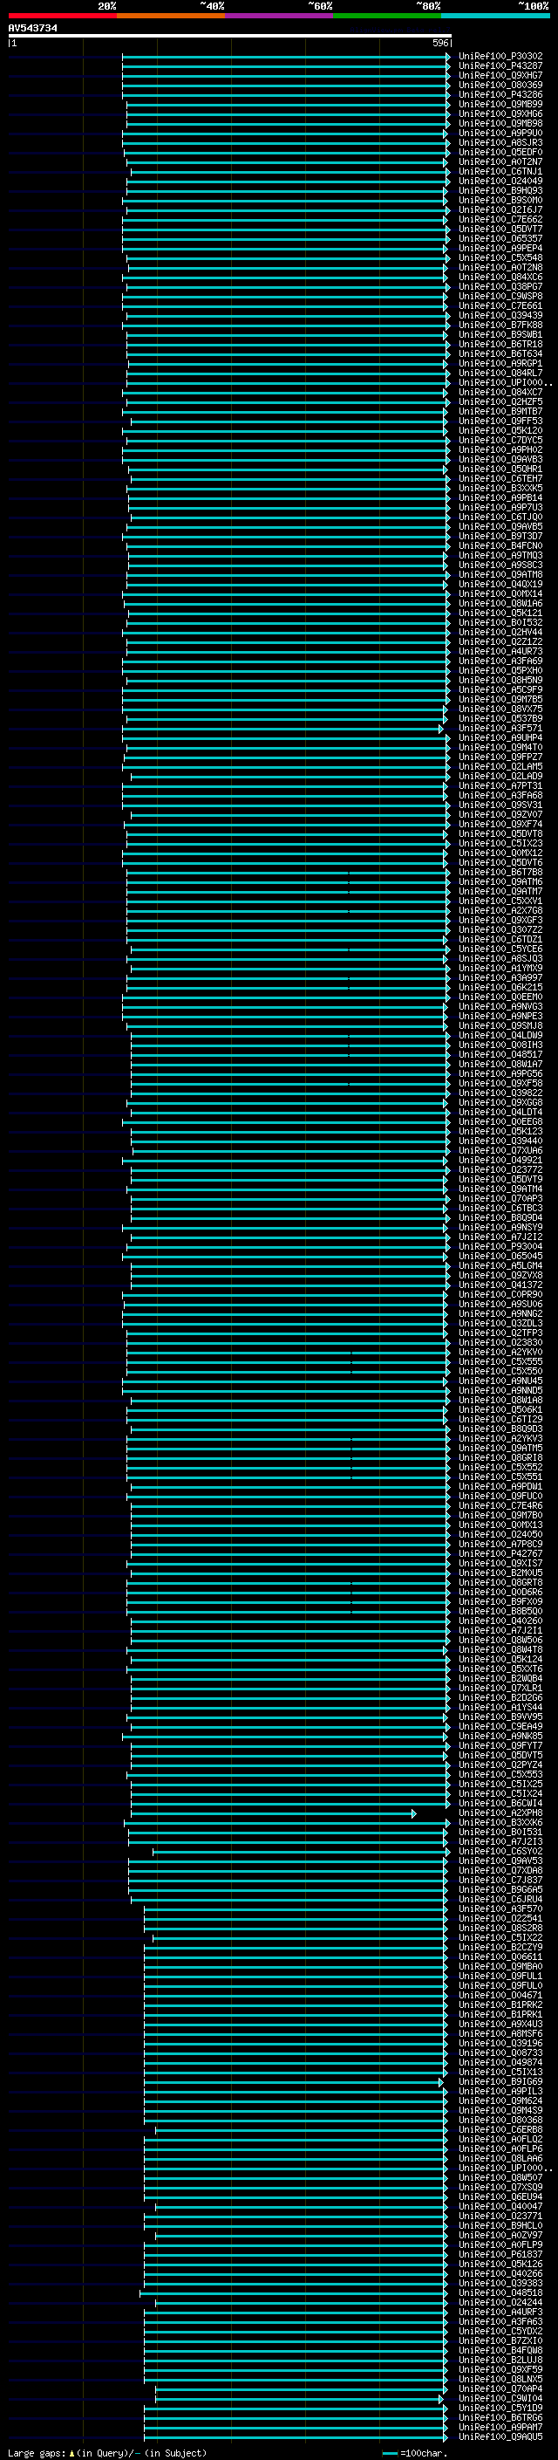The width and height of the screenshot is (558, 2460).
Task: Click the query ID AV543734
Action: pyautogui.click(x=32, y=28)
